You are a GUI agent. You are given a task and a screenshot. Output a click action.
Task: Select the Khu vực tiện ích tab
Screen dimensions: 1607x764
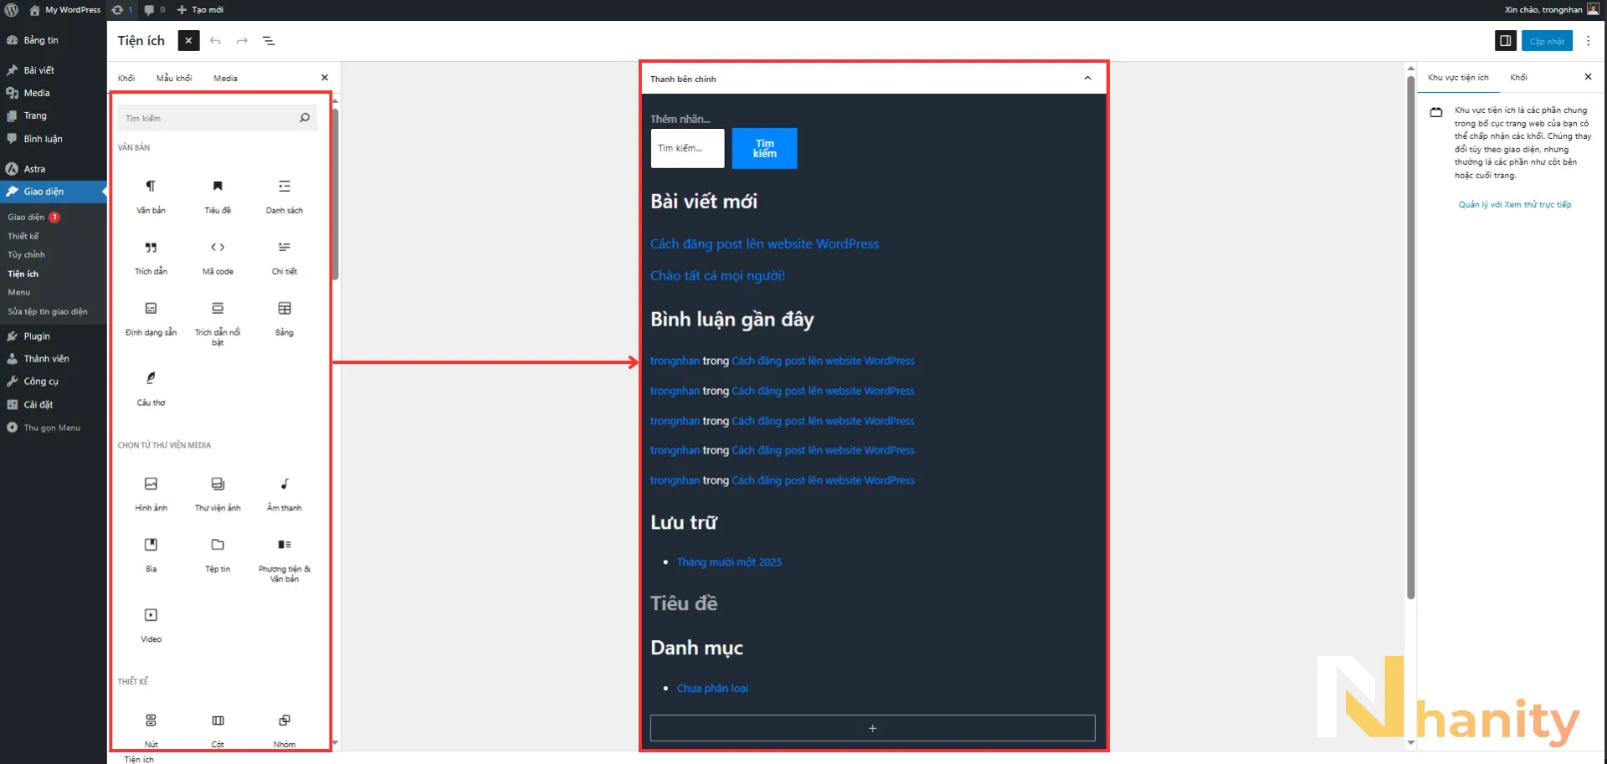click(1458, 77)
